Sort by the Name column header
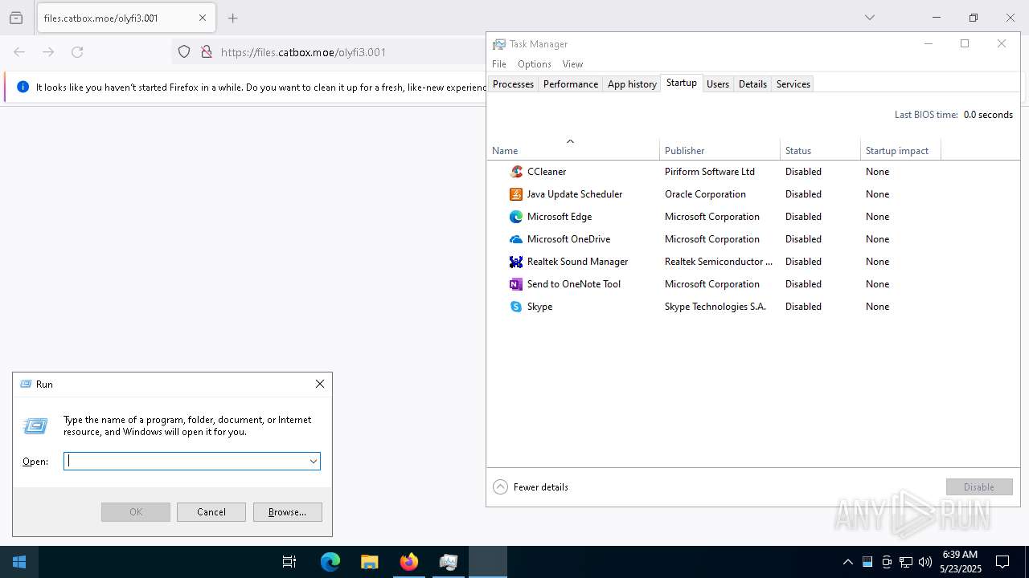The height and width of the screenshot is (578, 1029). pyautogui.click(x=573, y=150)
